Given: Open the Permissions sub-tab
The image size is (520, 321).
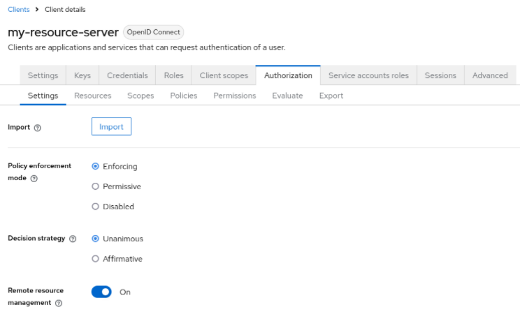Looking at the screenshot, I should click(235, 96).
